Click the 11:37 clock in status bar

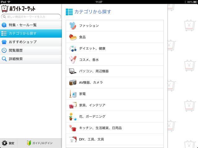pos(99,2)
